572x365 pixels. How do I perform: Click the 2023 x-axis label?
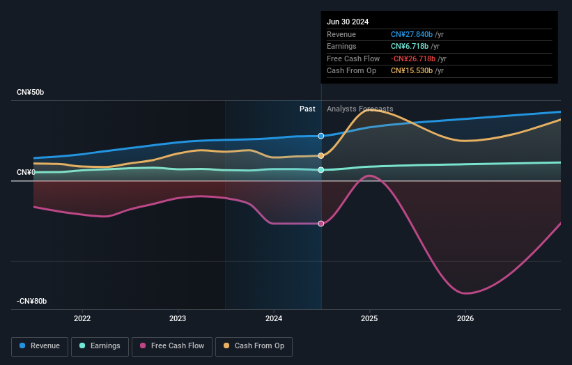point(178,318)
